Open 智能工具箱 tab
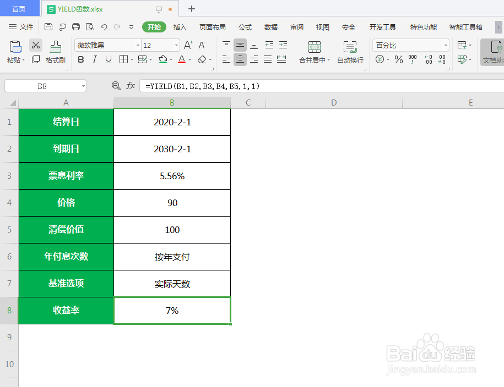504x387 pixels. point(466,27)
